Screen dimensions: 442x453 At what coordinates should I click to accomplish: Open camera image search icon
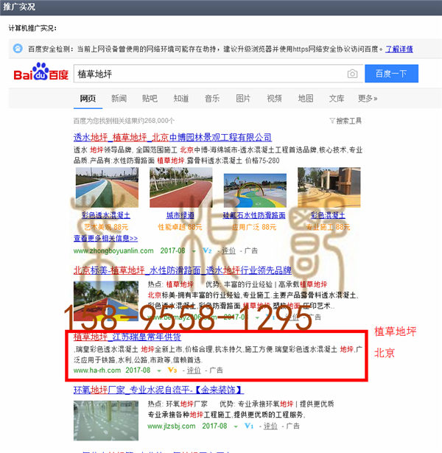pyautogui.click(x=352, y=74)
